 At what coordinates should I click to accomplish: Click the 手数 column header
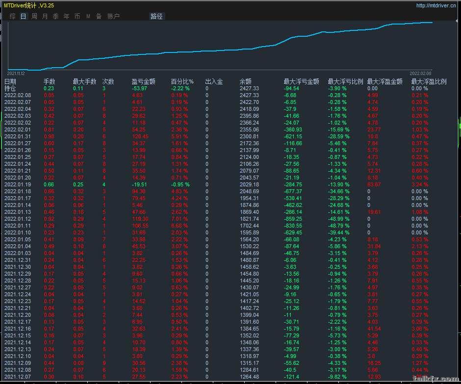[x=50, y=81]
